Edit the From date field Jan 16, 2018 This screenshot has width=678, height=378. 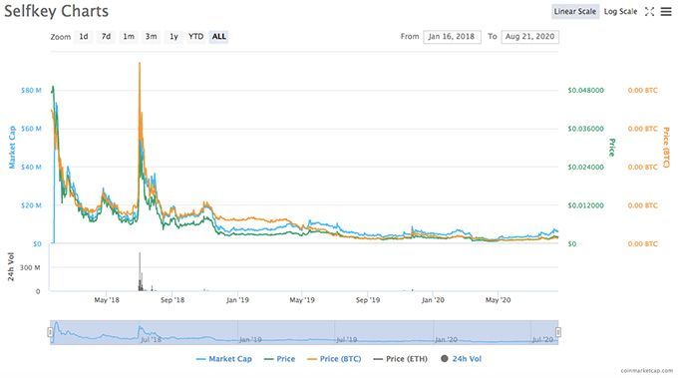click(452, 37)
